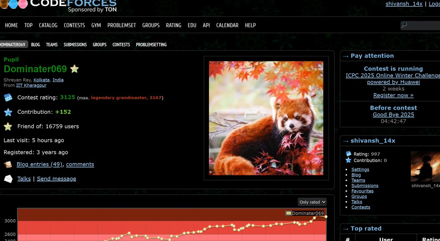Open ICPC 2025 Online Winter Challenge link

click(x=393, y=79)
